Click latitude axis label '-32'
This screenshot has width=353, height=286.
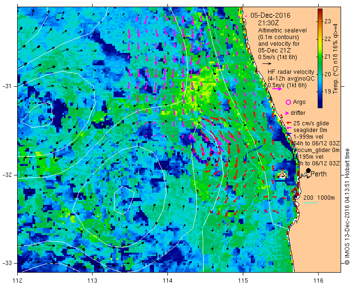pyautogui.click(x=7, y=175)
